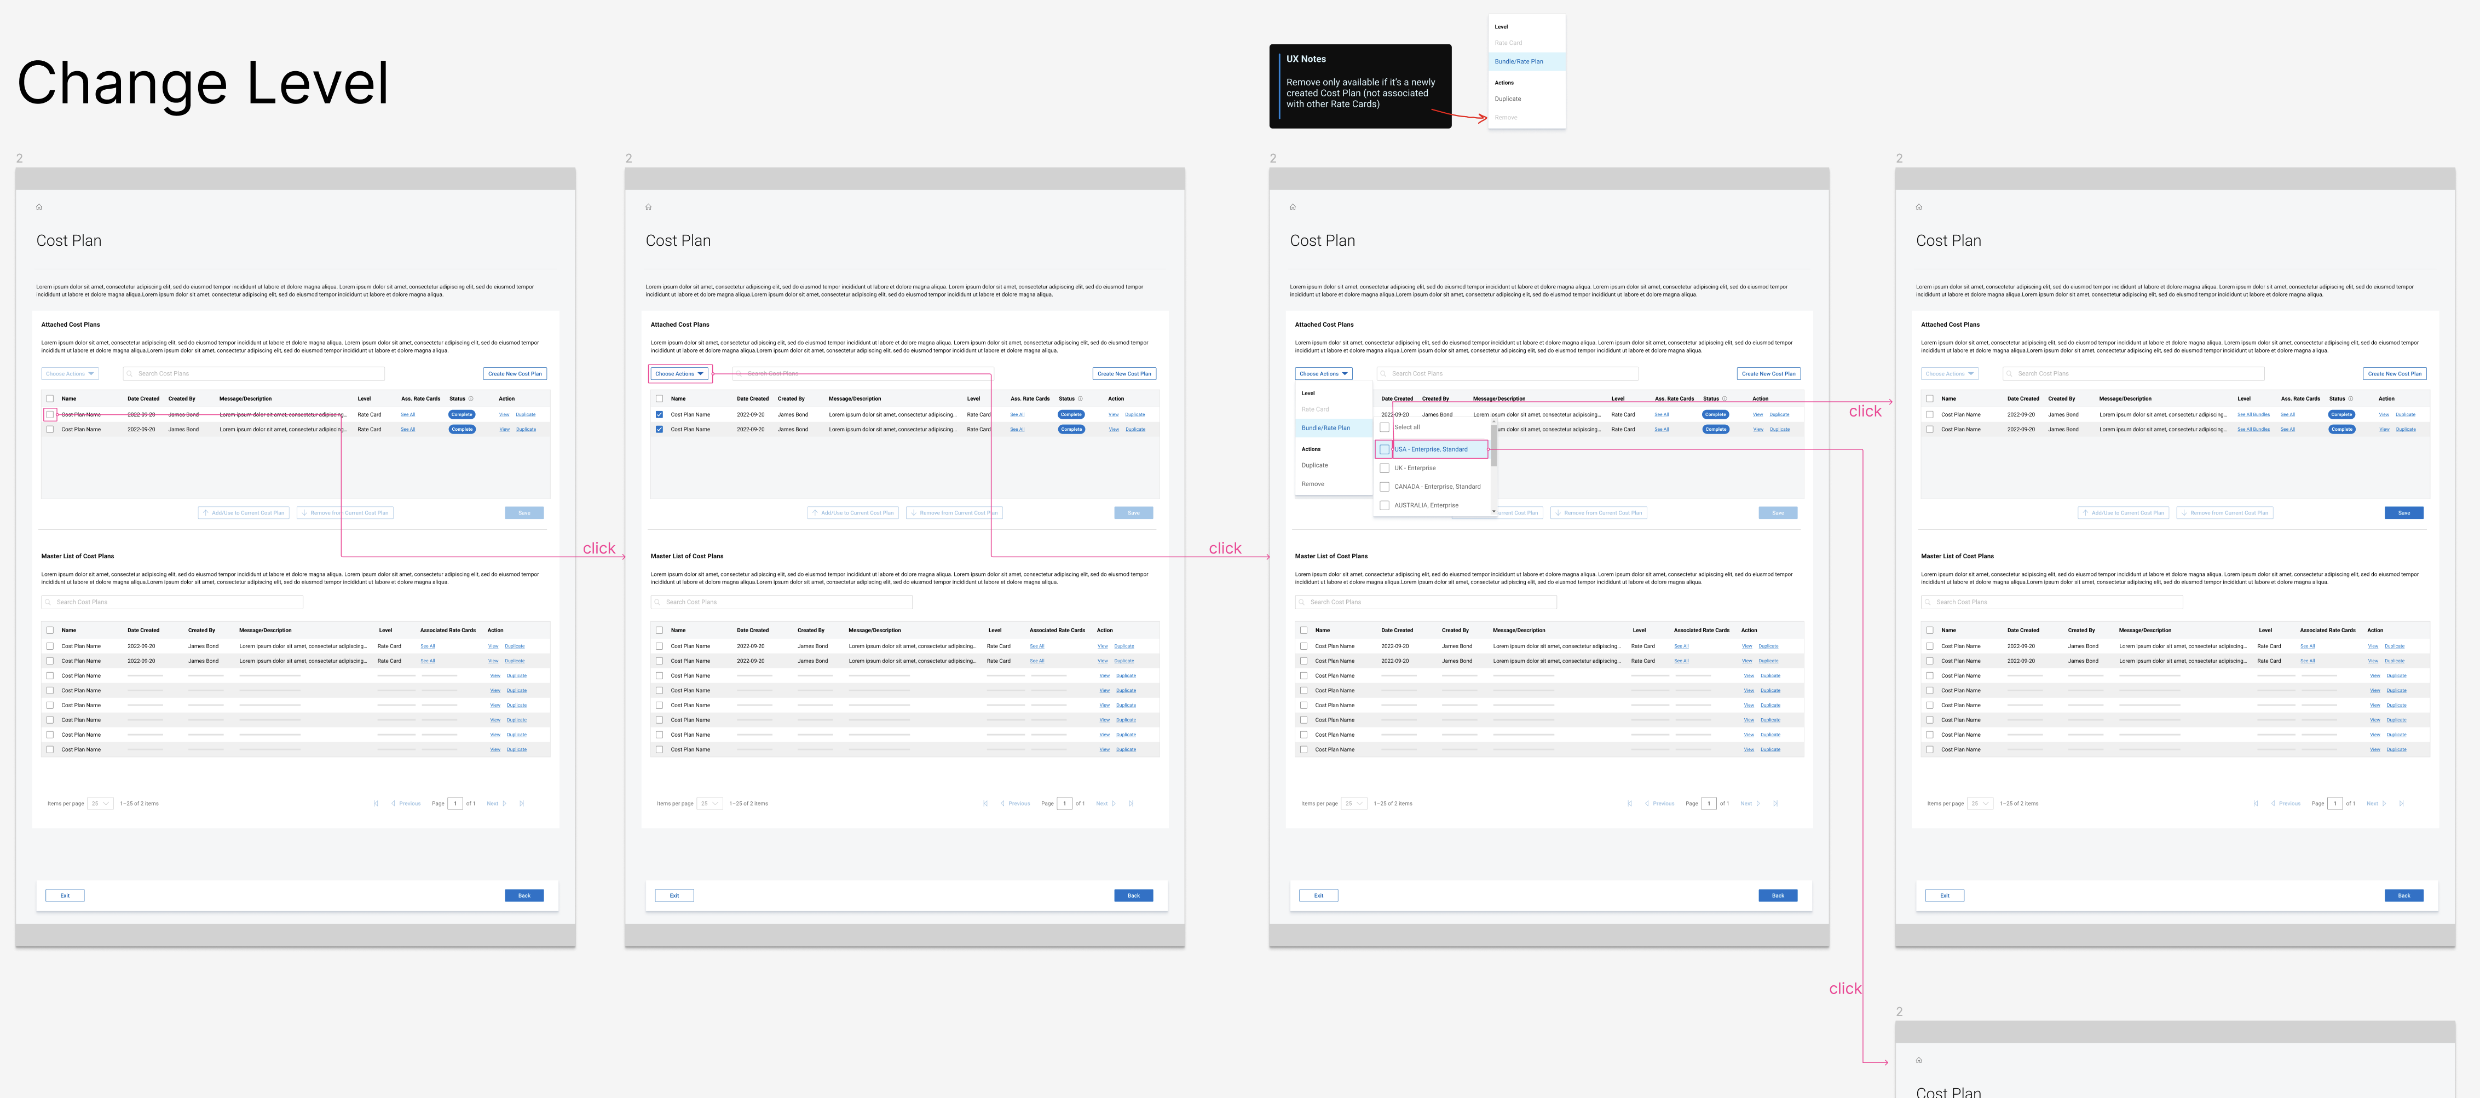Click the Master List search field in the first frame

point(174,603)
